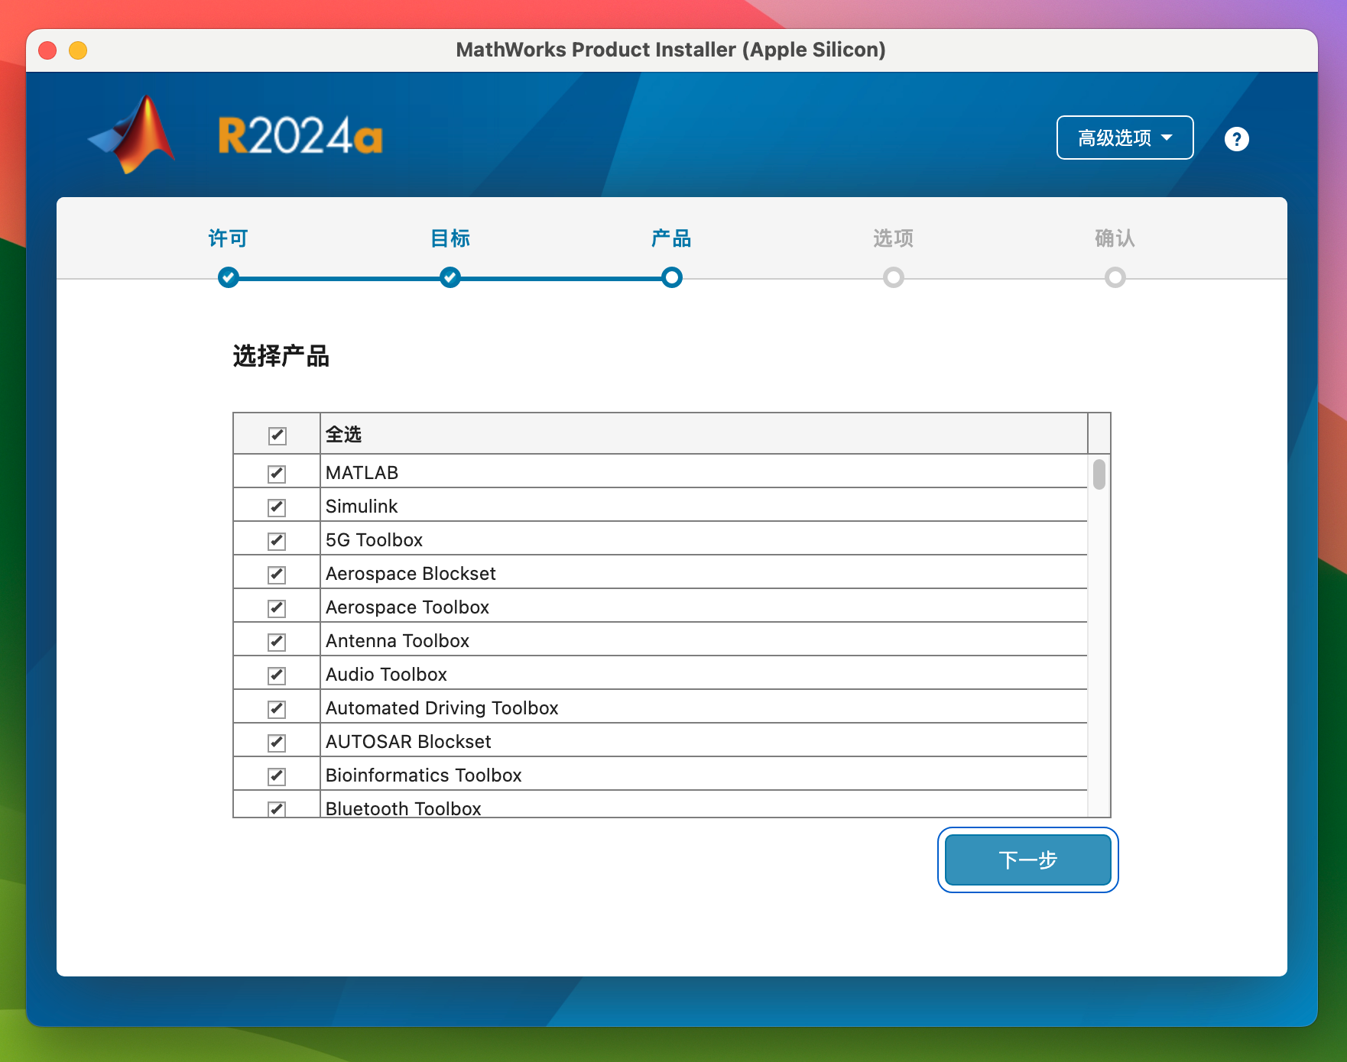Toggle the 5G Toolbox checkbox
The image size is (1347, 1062).
[277, 541]
